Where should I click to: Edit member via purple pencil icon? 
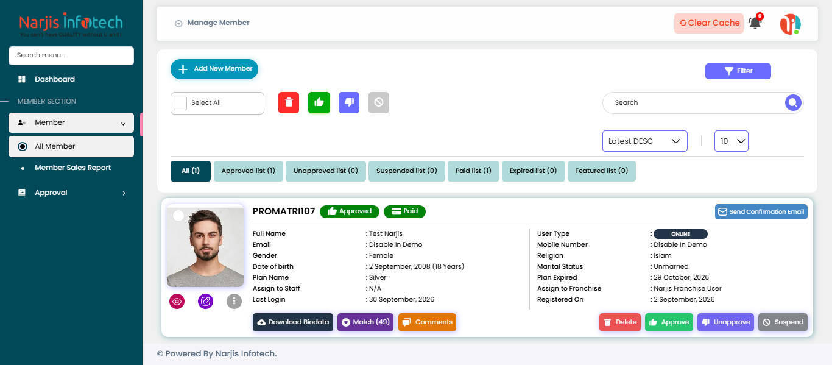pos(205,301)
